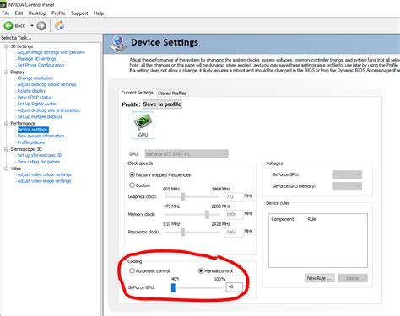400x316 pixels.
Task: Click the Processor clock MHz value field
Action: [x=234, y=232]
